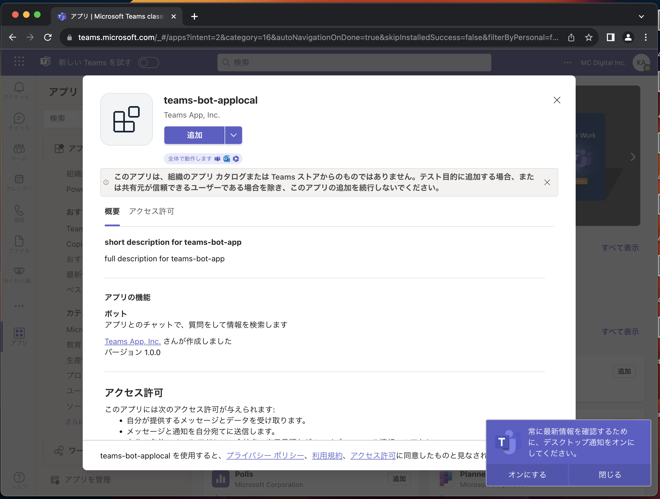Click the Outlook icon in the badge
Screen dimensions: 660x499
[227, 159]
